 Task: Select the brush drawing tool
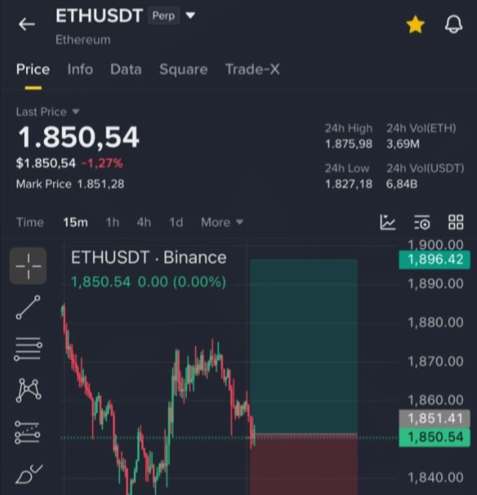[x=29, y=474]
